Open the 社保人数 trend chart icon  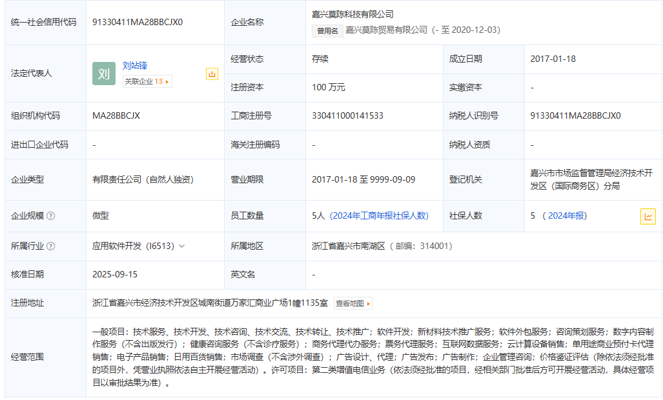(x=648, y=217)
